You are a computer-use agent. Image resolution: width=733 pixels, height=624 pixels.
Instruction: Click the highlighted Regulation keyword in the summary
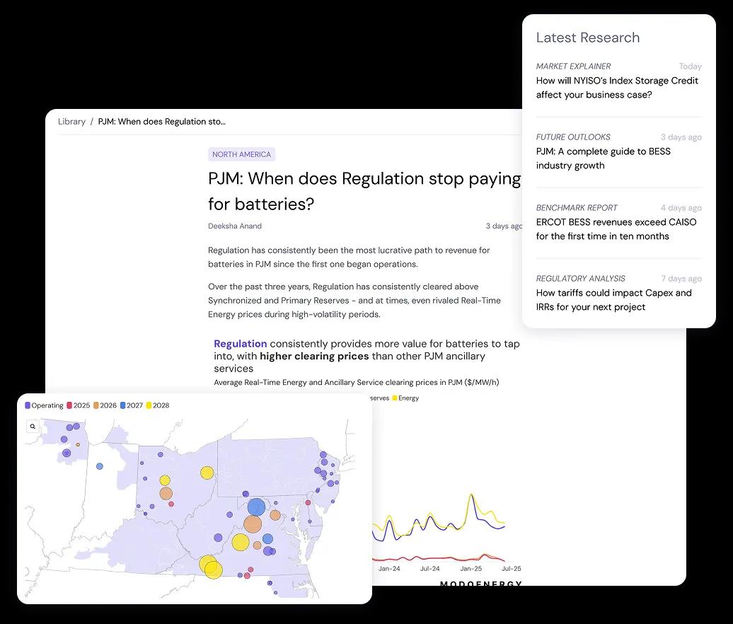[x=240, y=343]
